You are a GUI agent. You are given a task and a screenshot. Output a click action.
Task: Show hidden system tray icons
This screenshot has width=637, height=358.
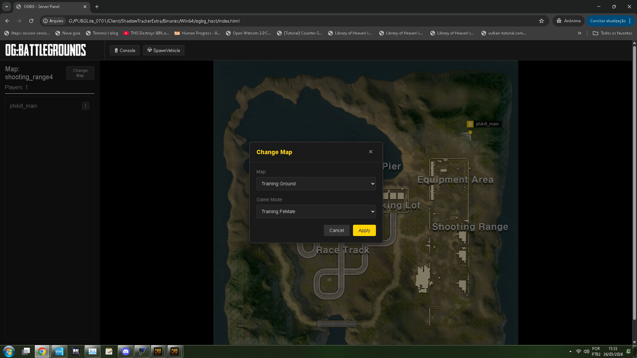tap(570, 351)
